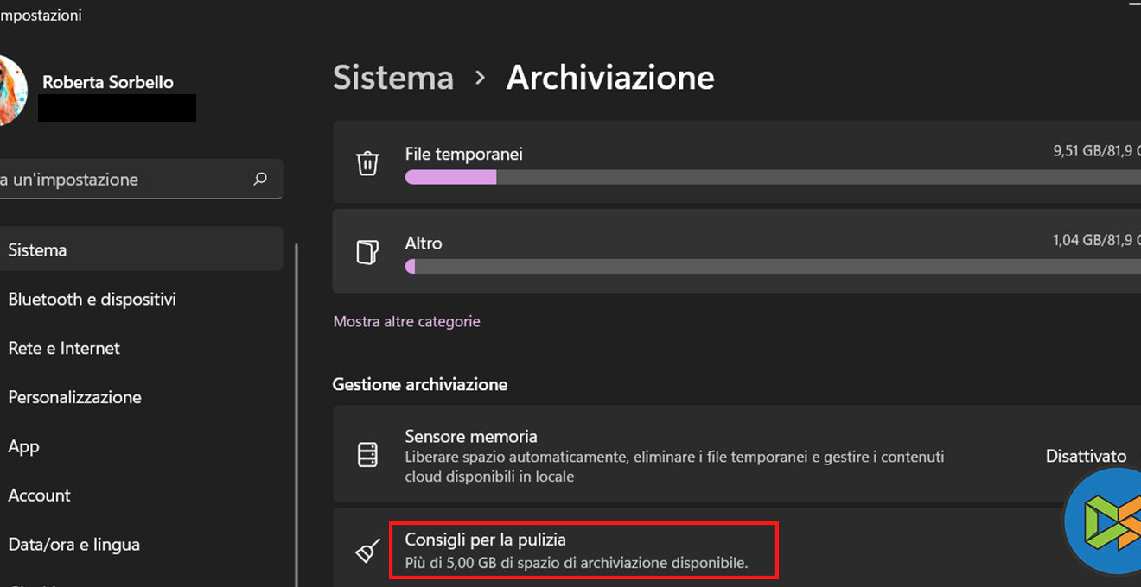The width and height of the screenshot is (1141, 587).
Task: Go to Rete e Internet
Action: pos(64,348)
